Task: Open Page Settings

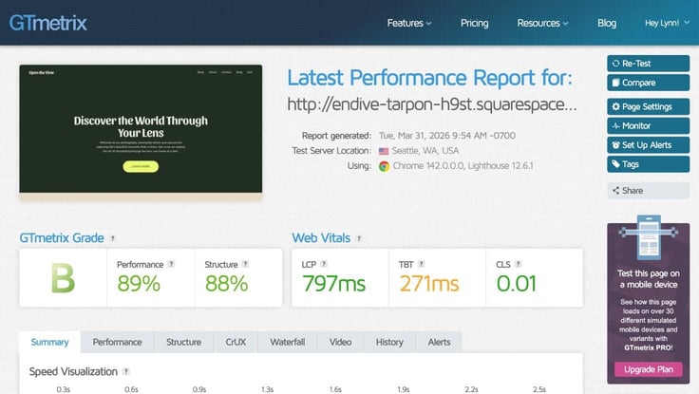Action: pos(648,106)
